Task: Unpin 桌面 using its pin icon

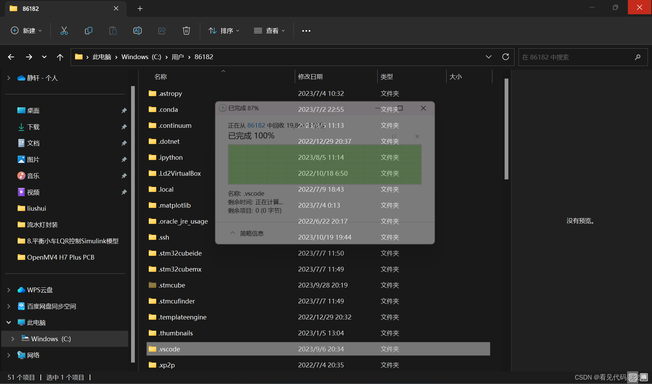Action: coord(124,110)
